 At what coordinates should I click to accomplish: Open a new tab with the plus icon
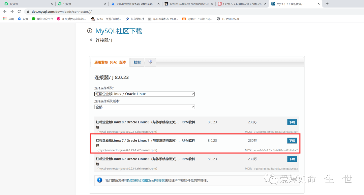(327, 4)
